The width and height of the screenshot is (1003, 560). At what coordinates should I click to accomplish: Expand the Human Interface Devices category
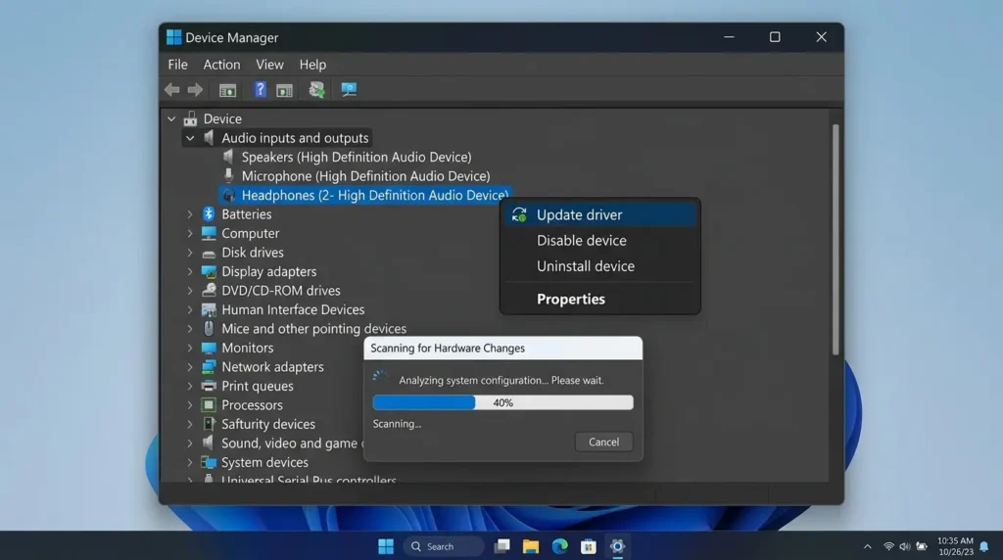(190, 310)
